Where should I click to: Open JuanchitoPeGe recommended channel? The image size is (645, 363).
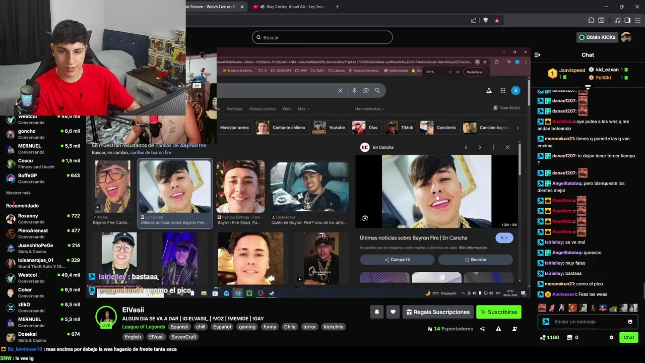click(x=43, y=248)
